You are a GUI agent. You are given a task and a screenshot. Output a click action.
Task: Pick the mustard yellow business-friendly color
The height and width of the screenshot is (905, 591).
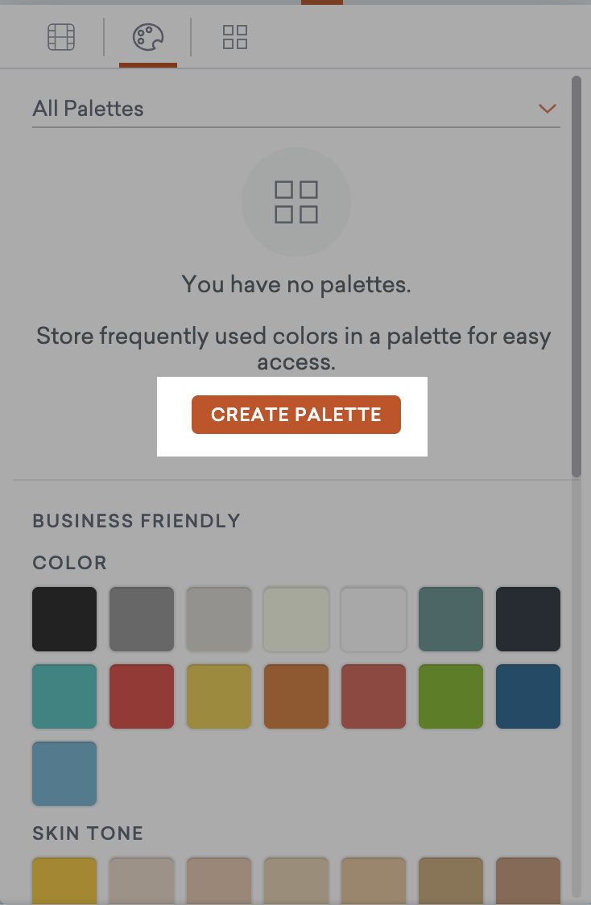[218, 696]
